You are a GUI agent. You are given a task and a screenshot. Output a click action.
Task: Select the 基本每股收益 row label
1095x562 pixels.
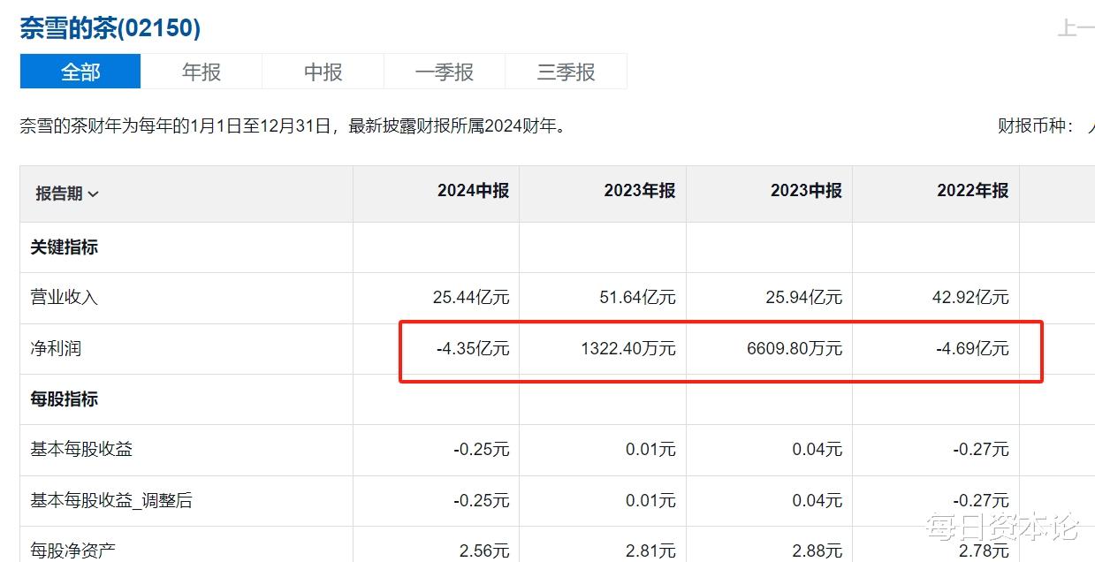point(81,450)
